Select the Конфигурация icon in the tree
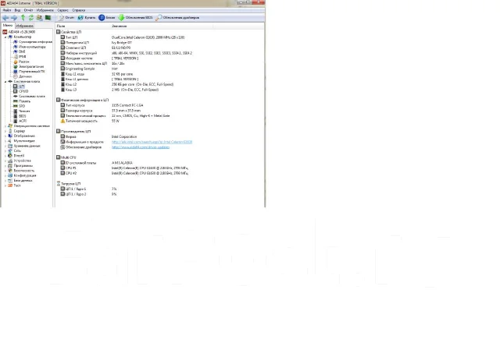The height and width of the screenshot is (339, 500). click(10, 175)
